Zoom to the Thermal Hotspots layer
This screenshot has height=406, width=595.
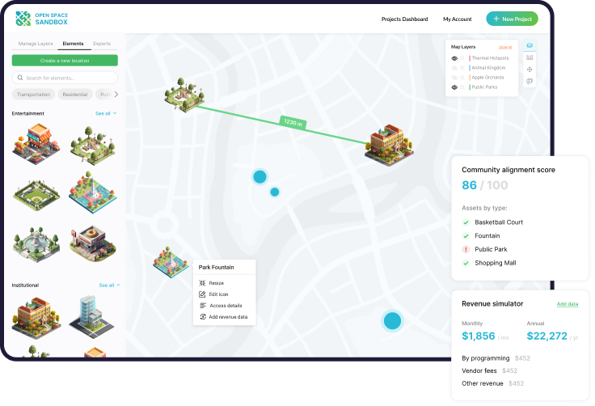click(462, 58)
